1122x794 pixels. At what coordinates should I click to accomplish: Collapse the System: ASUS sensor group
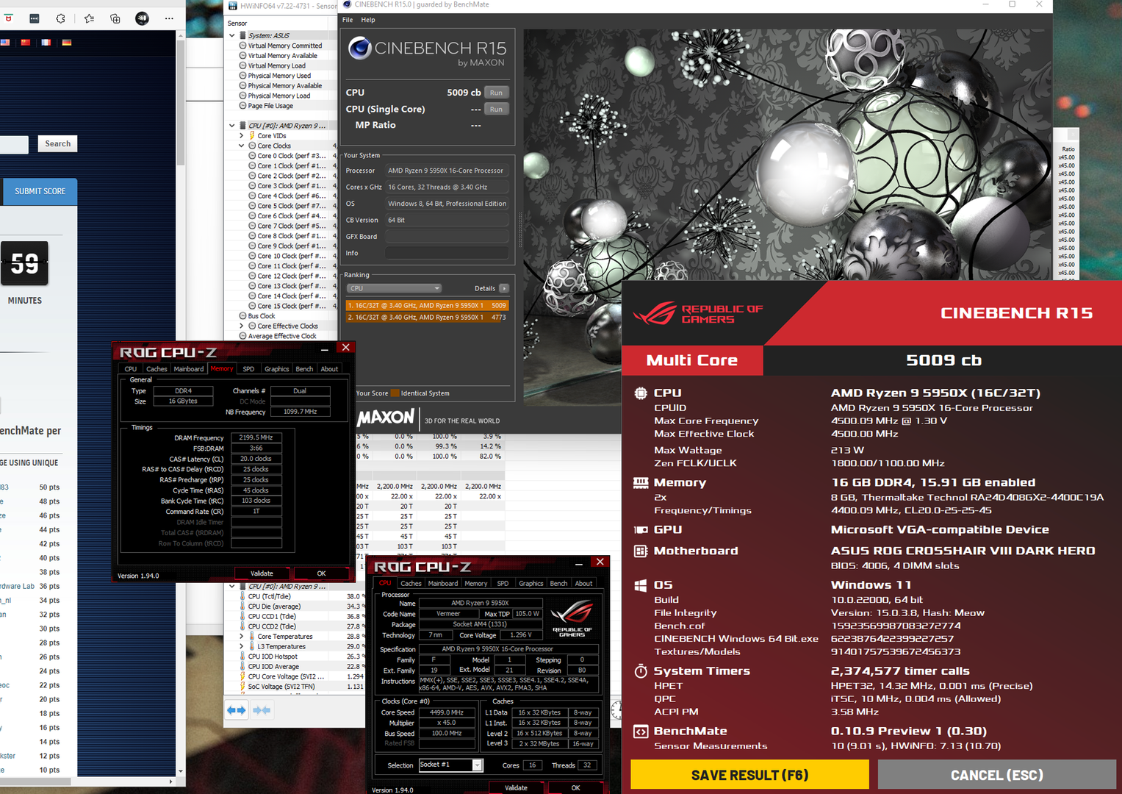pyautogui.click(x=232, y=35)
